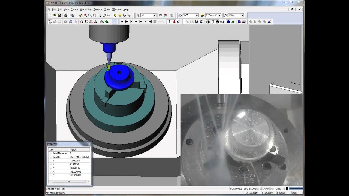Viewport: 349px width, 196px height.
Task: Play the simulation
Action: pos(140,22)
